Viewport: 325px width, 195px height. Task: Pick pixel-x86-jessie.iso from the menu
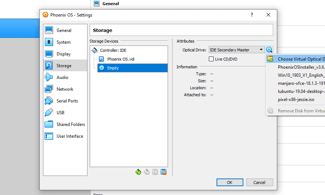click(296, 100)
